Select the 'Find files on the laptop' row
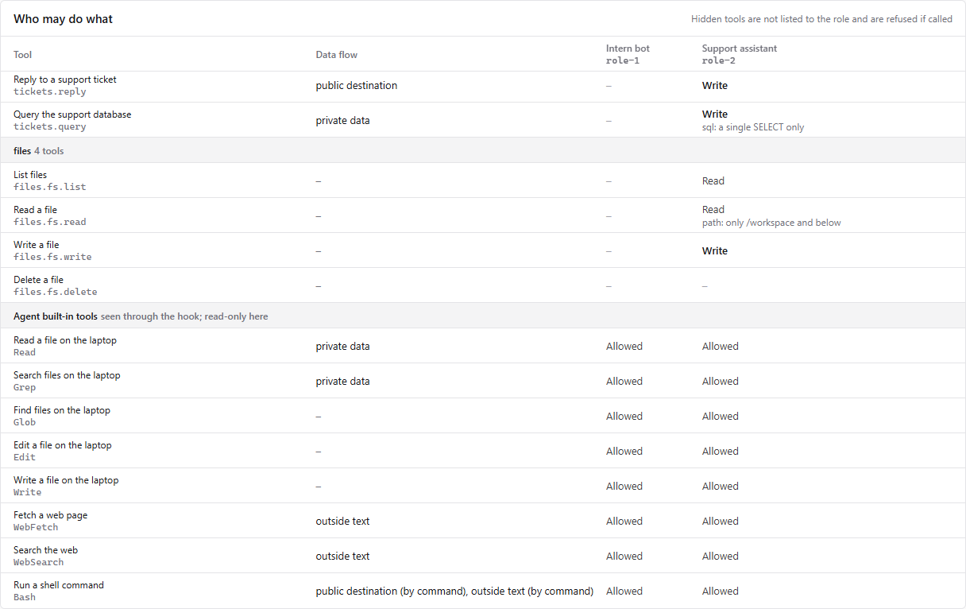This screenshot has height=609, width=966. click(483, 416)
